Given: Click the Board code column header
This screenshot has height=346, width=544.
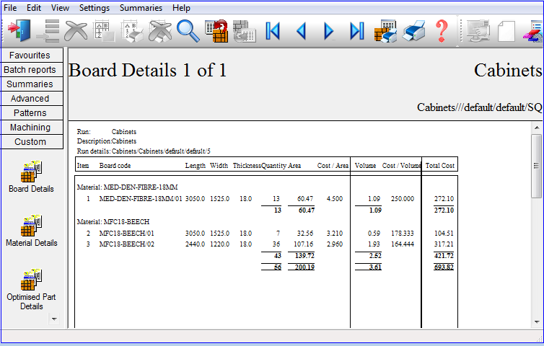Looking at the screenshot, I should point(115,165).
